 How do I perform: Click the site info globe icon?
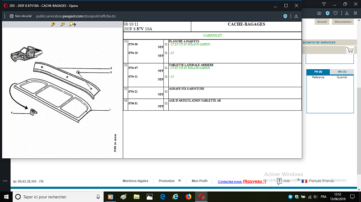(x=12, y=16)
